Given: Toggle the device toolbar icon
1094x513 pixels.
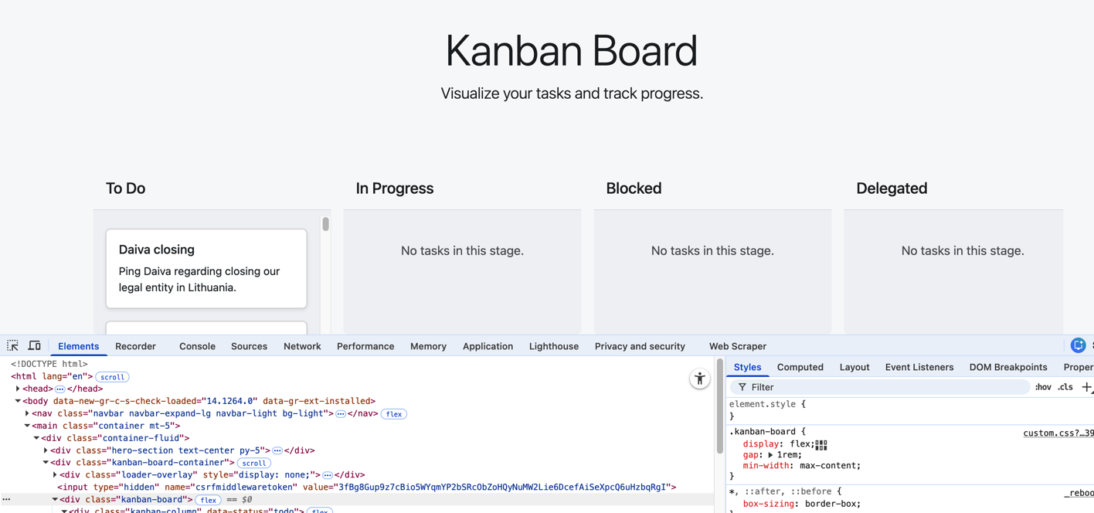Looking at the screenshot, I should click(35, 345).
